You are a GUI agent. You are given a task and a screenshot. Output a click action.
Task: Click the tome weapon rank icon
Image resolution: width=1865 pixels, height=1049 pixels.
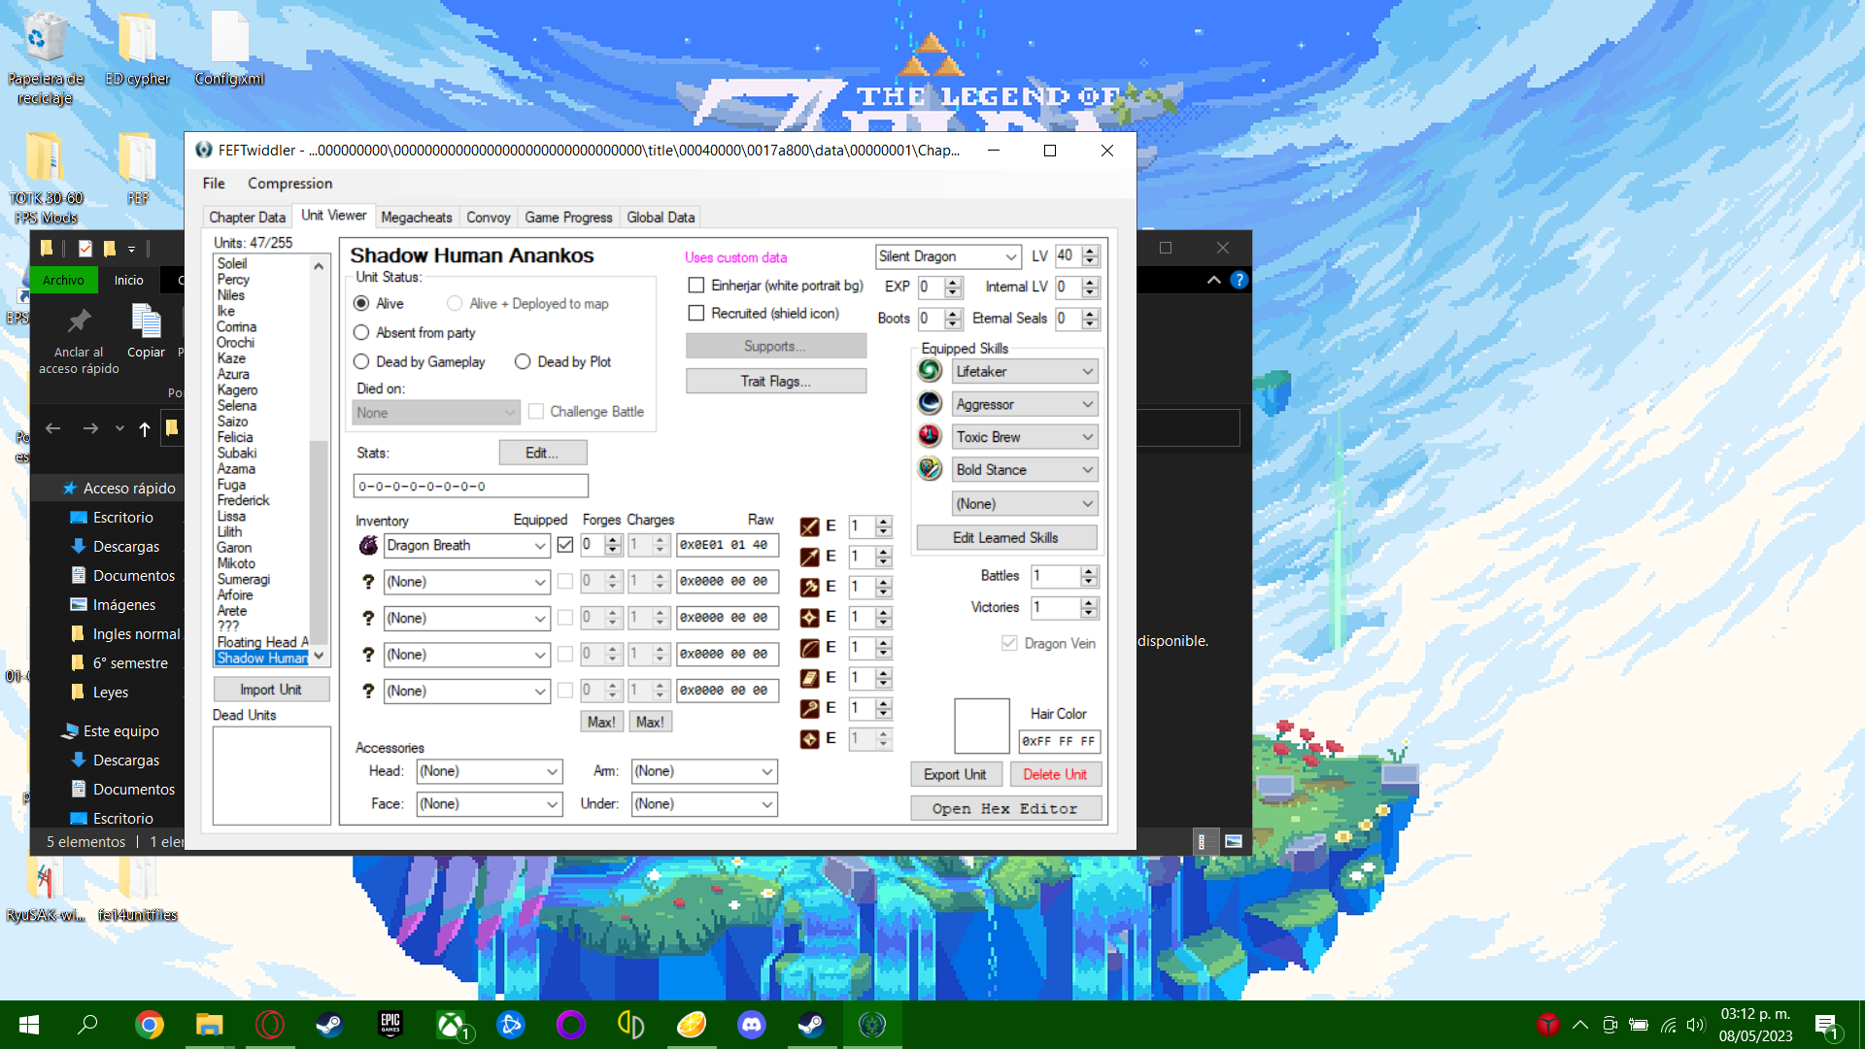(809, 678)
